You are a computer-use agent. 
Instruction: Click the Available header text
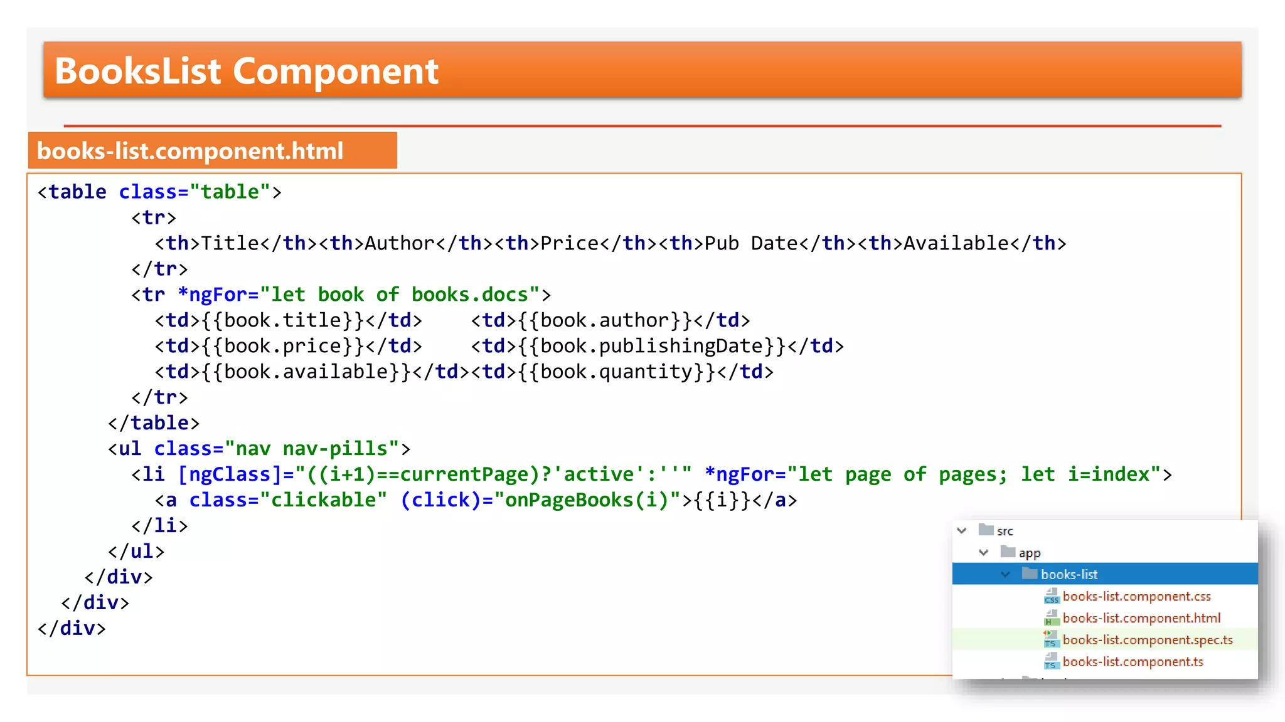tap(956, 243)
